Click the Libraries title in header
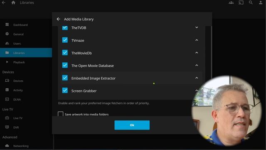This screenshot has width=266, height=150. click(27, 2)
